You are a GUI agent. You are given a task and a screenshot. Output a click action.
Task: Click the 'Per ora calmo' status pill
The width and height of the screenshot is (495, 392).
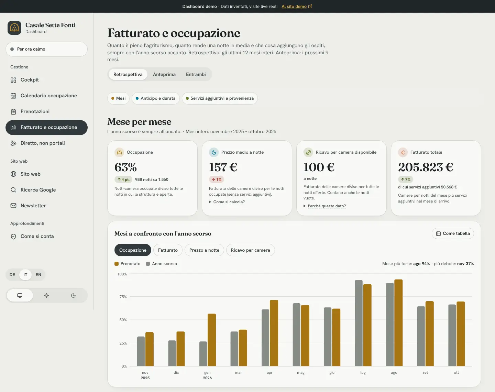46,49
